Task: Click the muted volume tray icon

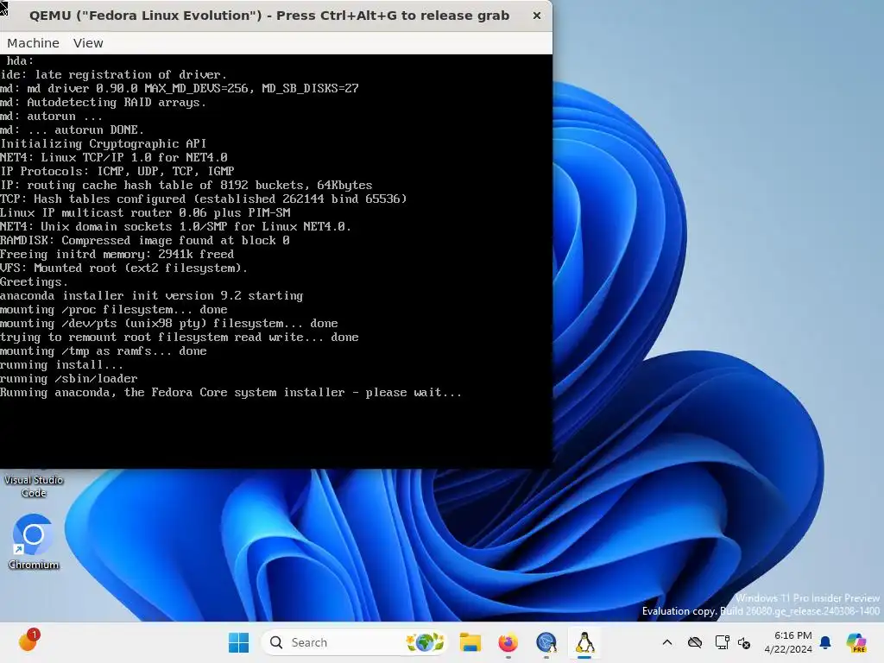Action: 743,642
